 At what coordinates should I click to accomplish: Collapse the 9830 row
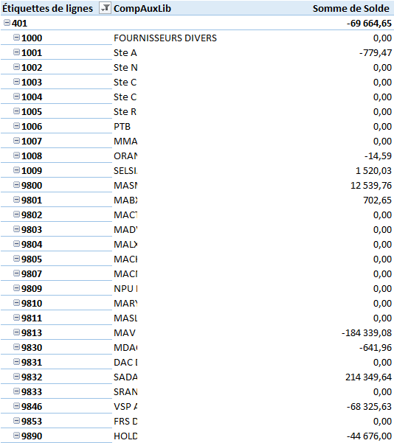[17, 346]
